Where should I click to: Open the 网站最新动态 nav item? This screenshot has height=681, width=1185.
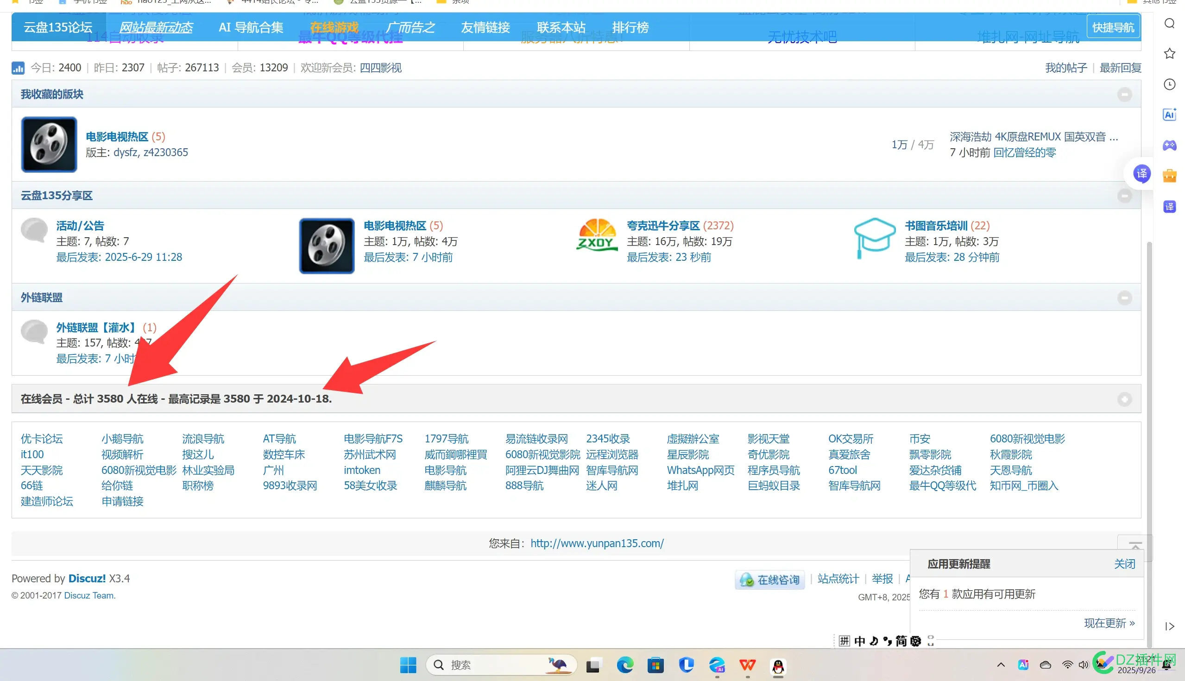(x=156, y=27)
